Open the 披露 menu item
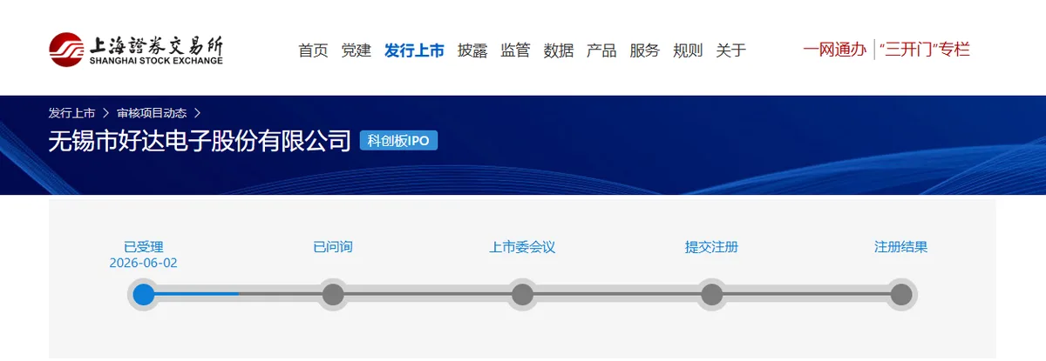Image resolution: width=1046 pixels, height=361 pixels. (472, 50)
